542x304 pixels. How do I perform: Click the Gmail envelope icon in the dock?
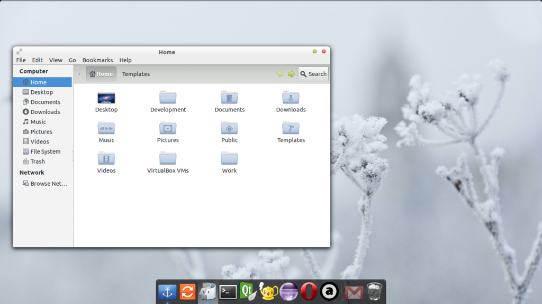click(354, 292)
